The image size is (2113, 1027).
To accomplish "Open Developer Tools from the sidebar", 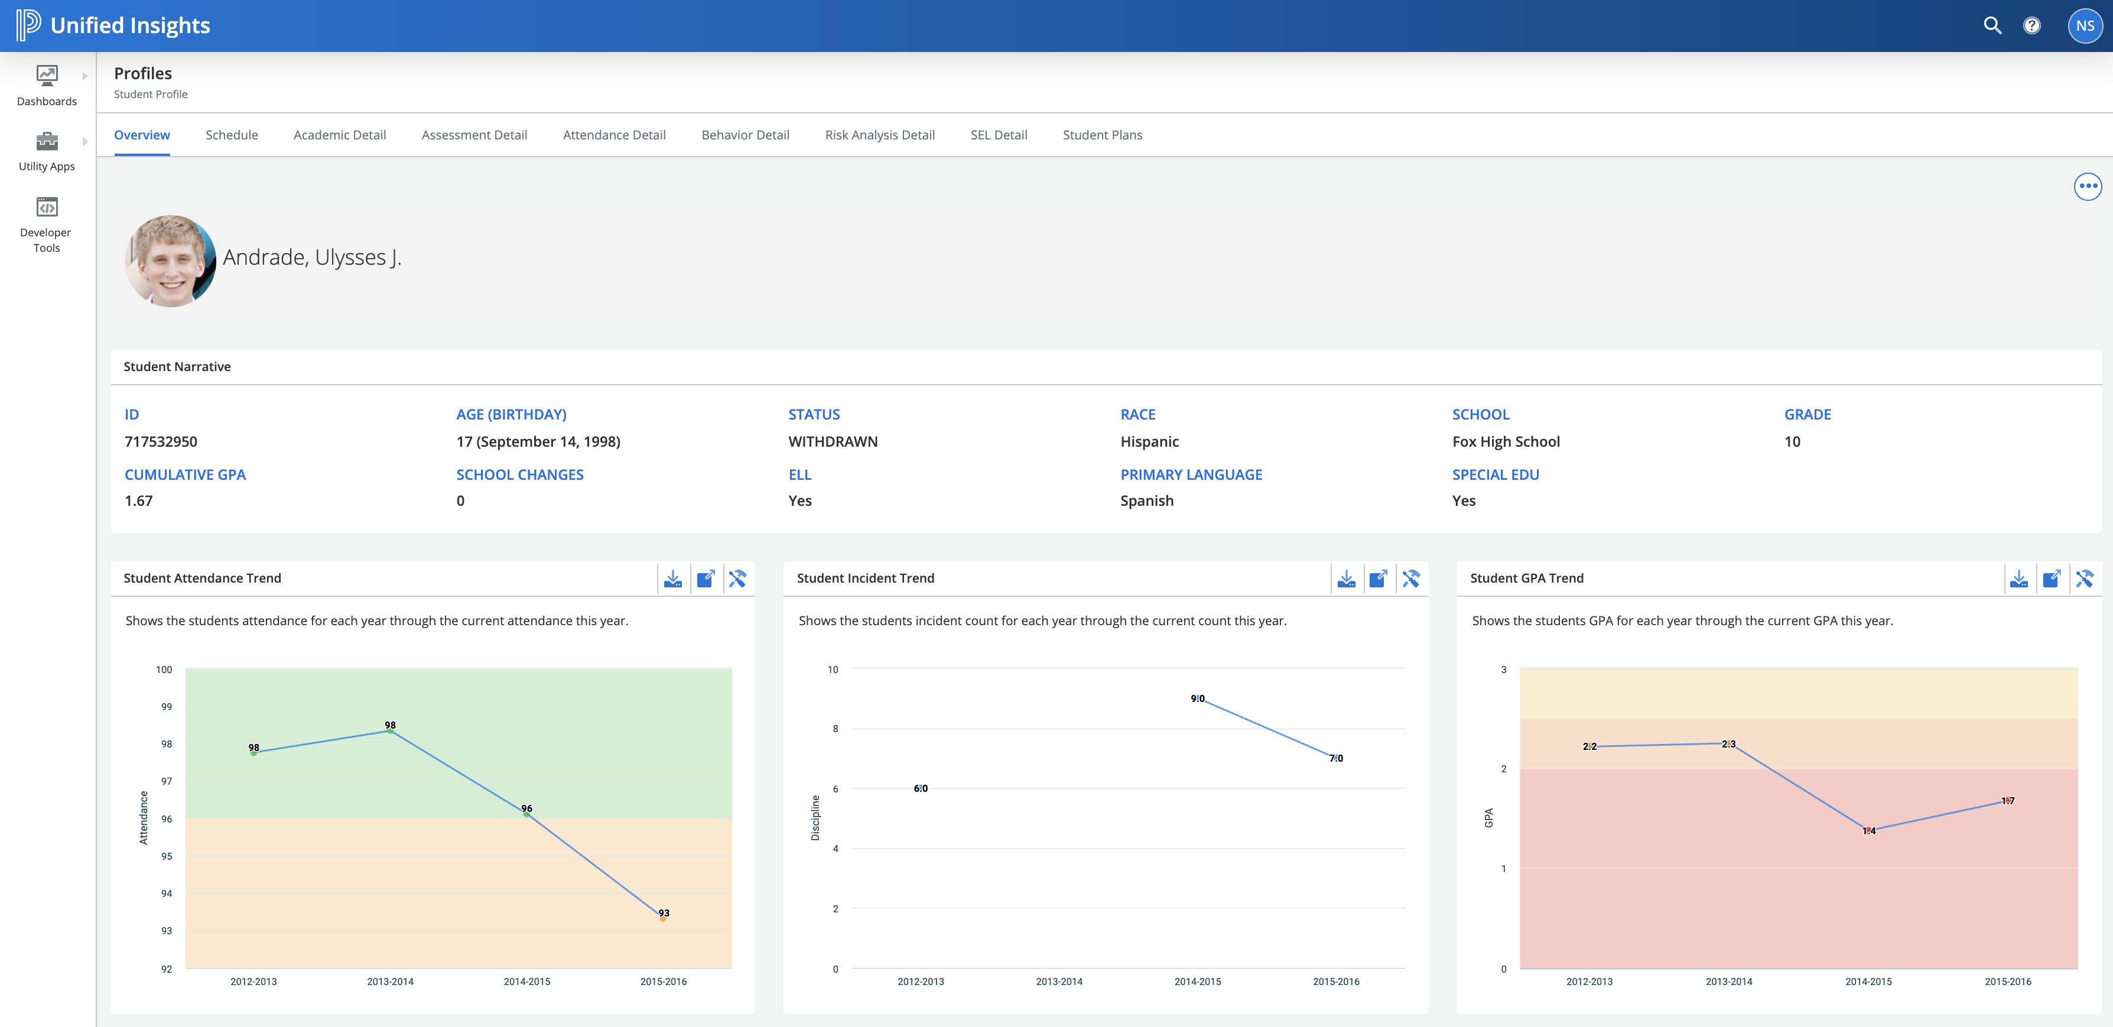I will [46, 207].
